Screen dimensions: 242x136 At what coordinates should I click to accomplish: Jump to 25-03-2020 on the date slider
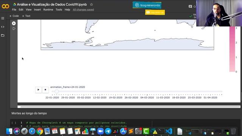[195, 97]
